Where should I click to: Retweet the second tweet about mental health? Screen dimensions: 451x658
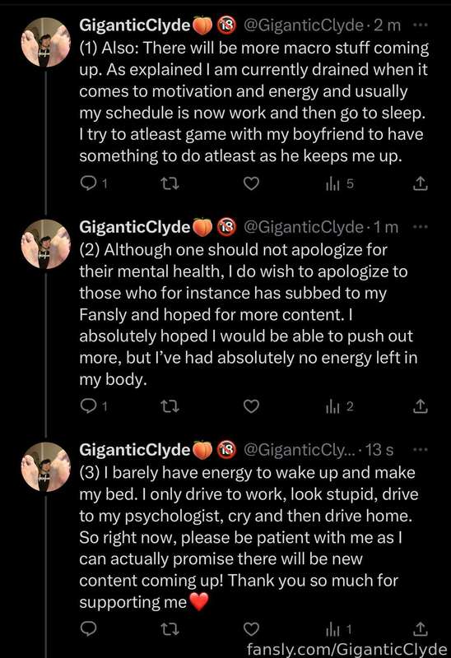170,405
